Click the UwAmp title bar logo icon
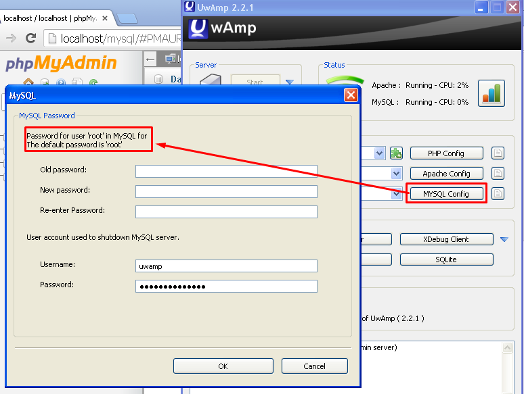Viewport: 524px width, 394px height. point(190,7)
